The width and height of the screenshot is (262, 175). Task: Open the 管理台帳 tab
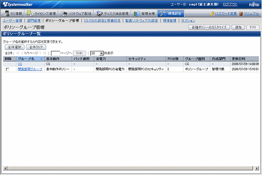click(x=144, y=13)
